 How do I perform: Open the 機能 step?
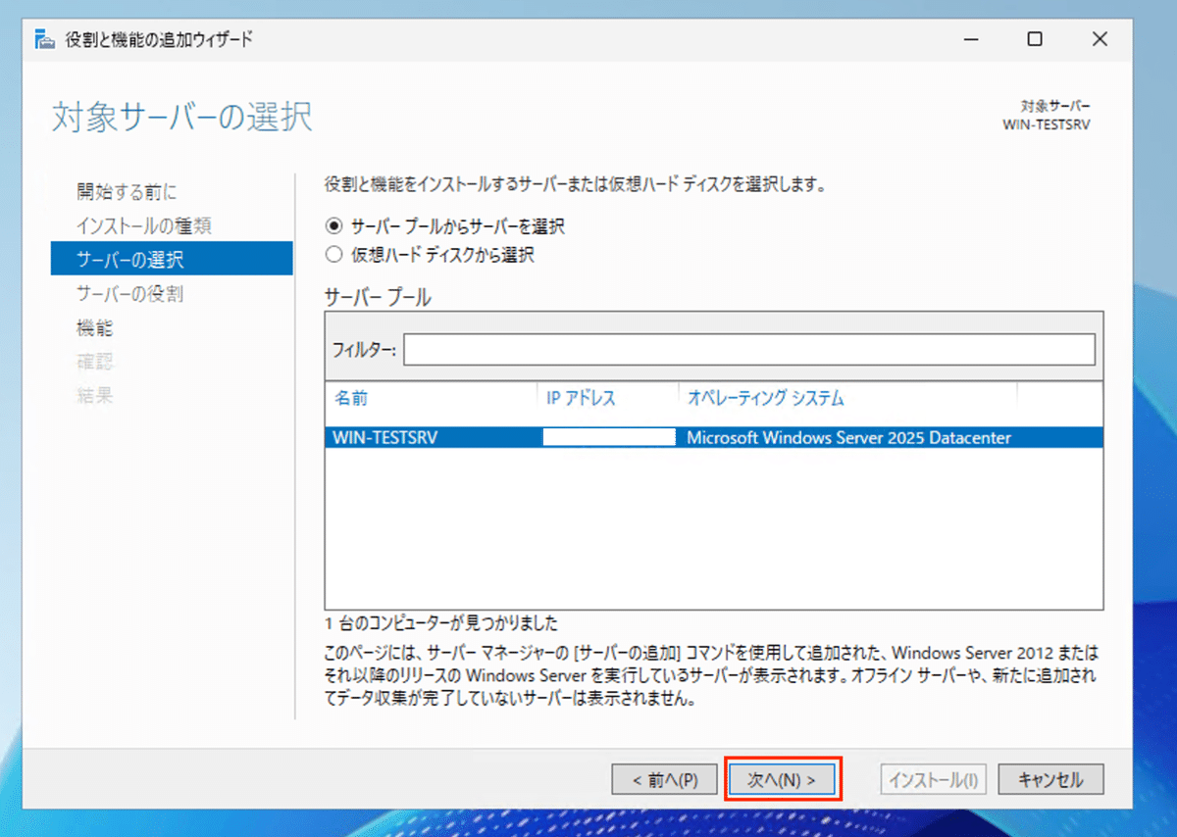(x=94, y=328)
